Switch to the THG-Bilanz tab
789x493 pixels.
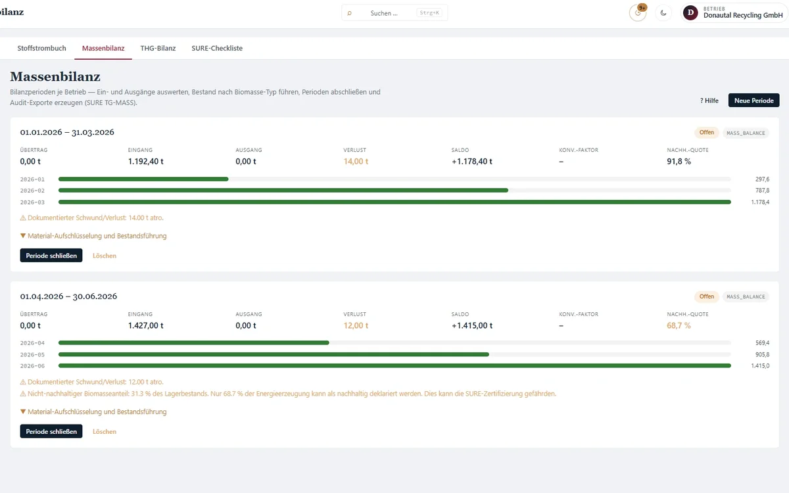(x=158, y=48)
